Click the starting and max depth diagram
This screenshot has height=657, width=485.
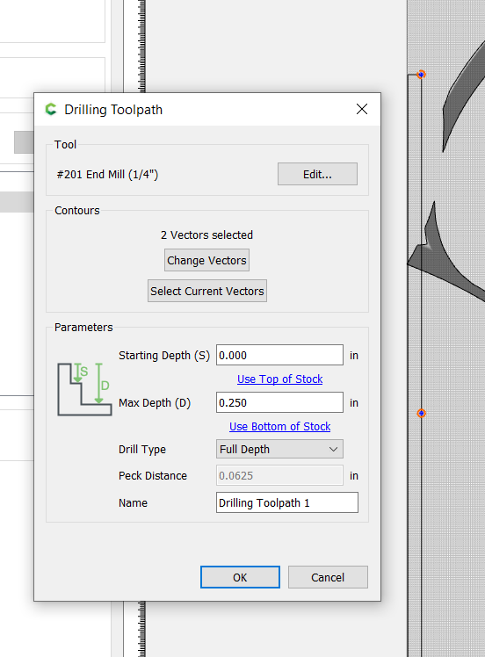84,389
